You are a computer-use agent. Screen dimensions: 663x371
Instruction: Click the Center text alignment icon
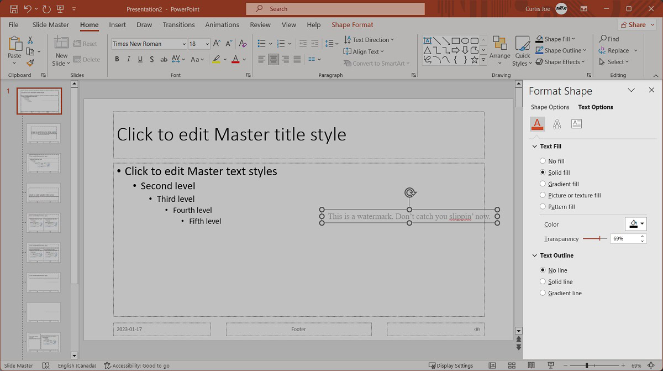pos(273,59)
